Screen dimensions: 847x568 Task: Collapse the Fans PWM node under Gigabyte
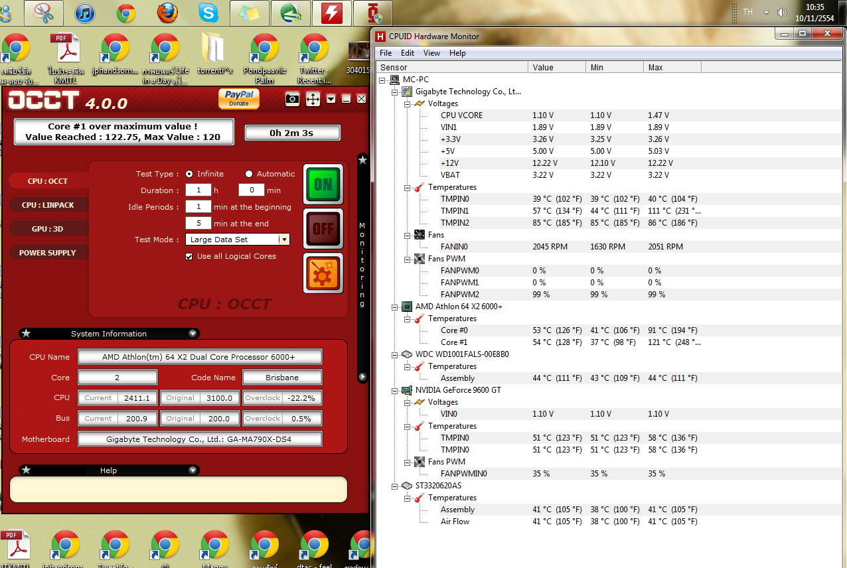point(408,259)
